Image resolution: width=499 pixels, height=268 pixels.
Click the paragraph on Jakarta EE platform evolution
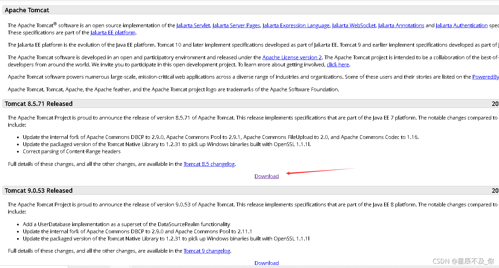coord(253,45)
